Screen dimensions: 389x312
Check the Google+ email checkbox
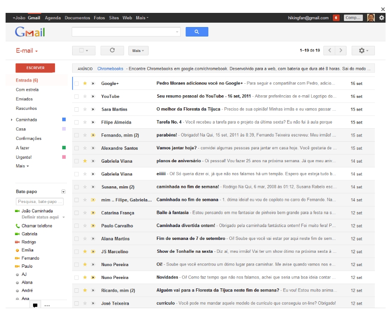tap(76, 84)
